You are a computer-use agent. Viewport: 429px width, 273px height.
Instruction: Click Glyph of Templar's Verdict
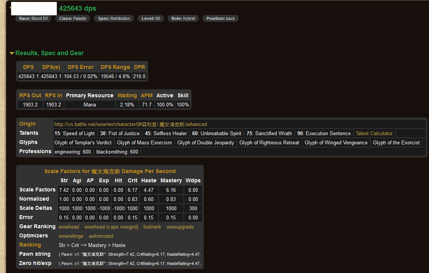coord(83,143)
